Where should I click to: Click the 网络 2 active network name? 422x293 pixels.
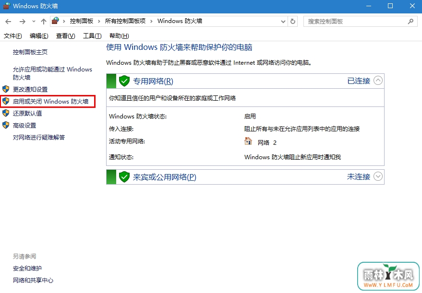coord(267,143)
